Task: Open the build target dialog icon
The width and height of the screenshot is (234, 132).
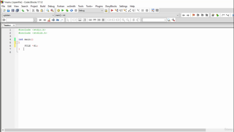Action: click(106, 11)
